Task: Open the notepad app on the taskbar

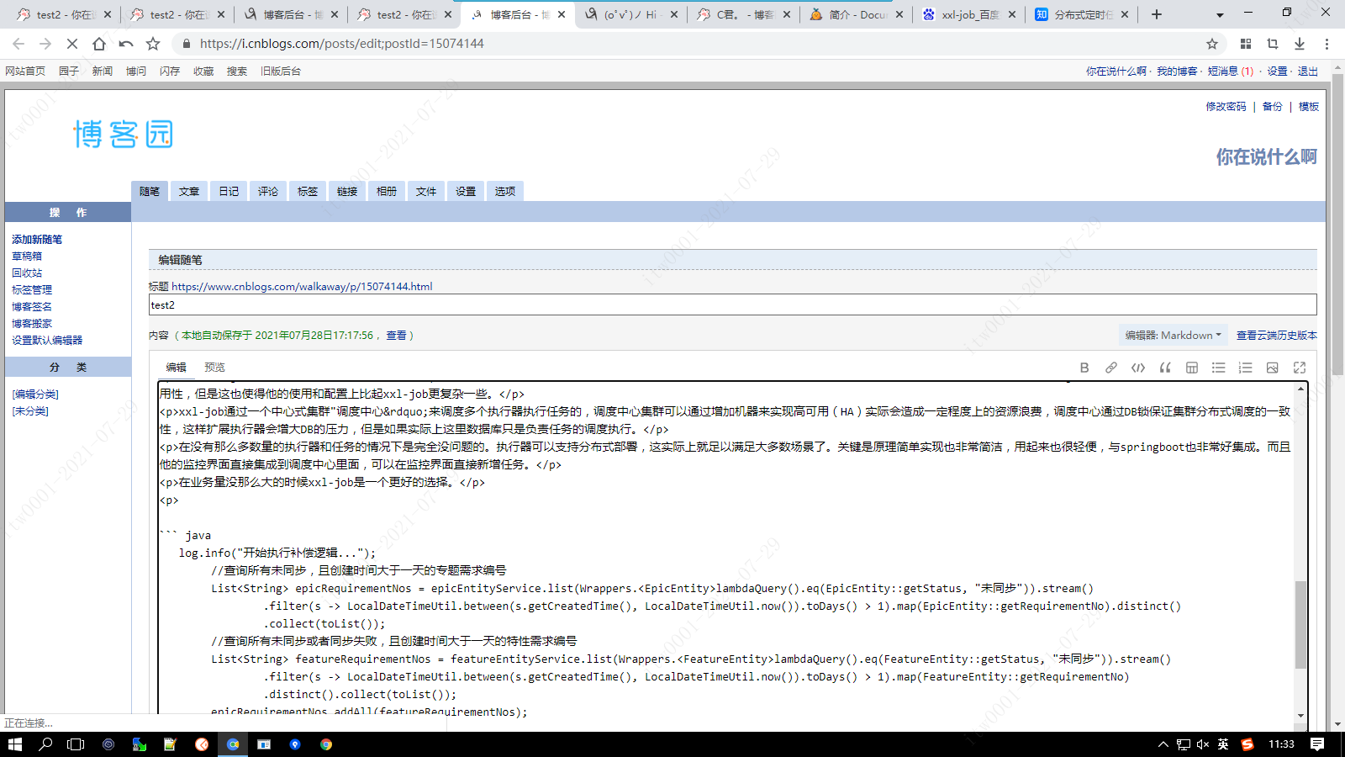Action: (x=170, y=744)
